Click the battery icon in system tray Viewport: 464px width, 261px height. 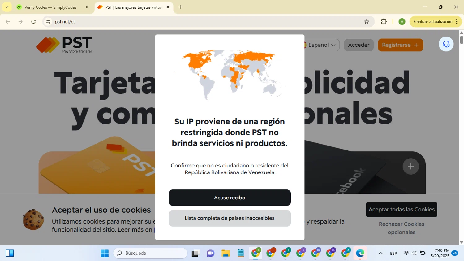(423, 253)
